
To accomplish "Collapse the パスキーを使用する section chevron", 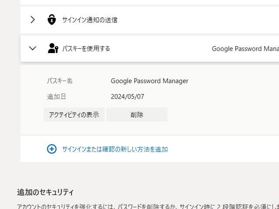I will tap(33, 48).
